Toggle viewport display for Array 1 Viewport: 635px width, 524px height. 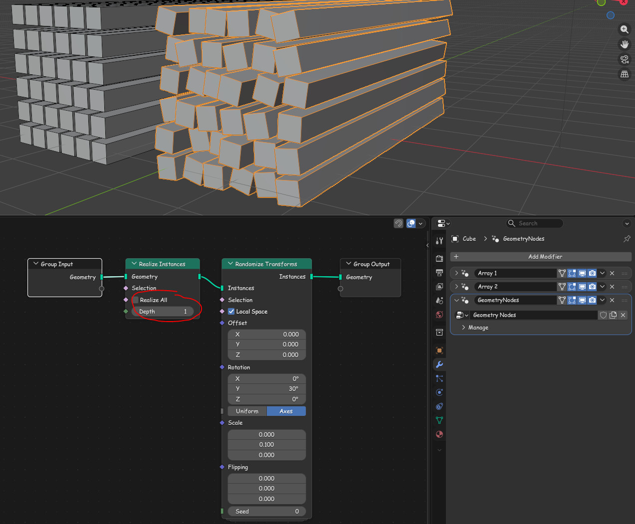pos(582,273)
